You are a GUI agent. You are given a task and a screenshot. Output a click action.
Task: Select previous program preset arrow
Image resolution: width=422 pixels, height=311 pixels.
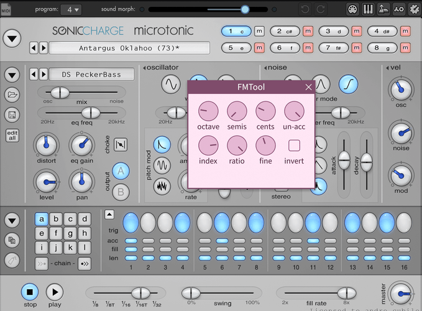pos(34,48)
